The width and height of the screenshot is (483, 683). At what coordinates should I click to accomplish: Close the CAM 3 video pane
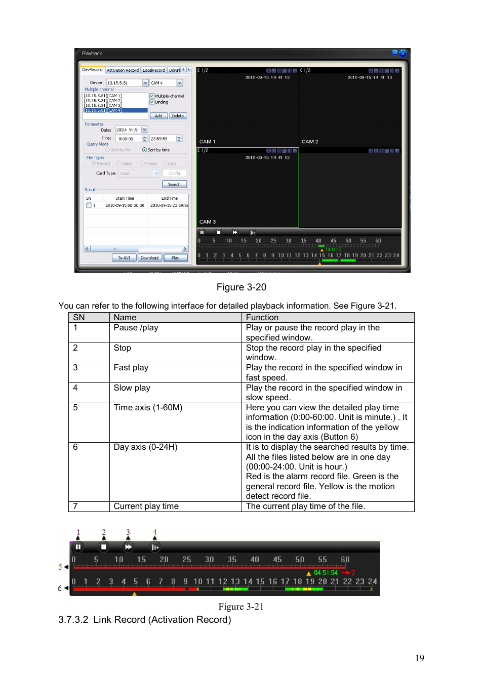[295, 151]
